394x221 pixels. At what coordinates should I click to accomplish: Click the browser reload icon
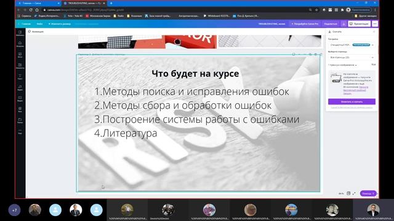pyautogui.click(x=31, y=10)
